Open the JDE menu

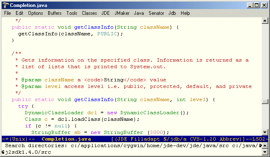[105, 13]
